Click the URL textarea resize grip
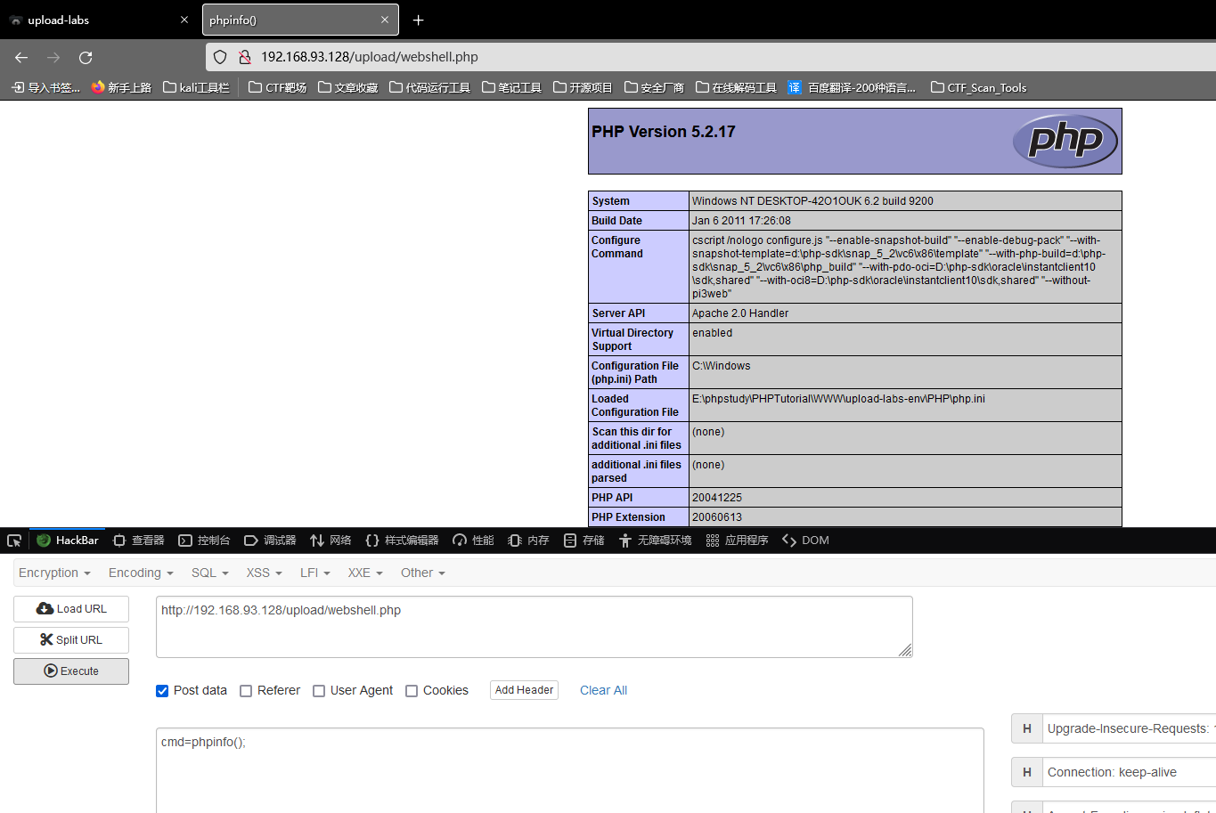This screenshot has height=813, width=1216. pos(905,650)
